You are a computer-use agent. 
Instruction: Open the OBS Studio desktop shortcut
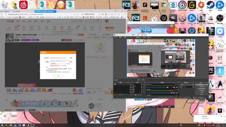pos(220,18)
